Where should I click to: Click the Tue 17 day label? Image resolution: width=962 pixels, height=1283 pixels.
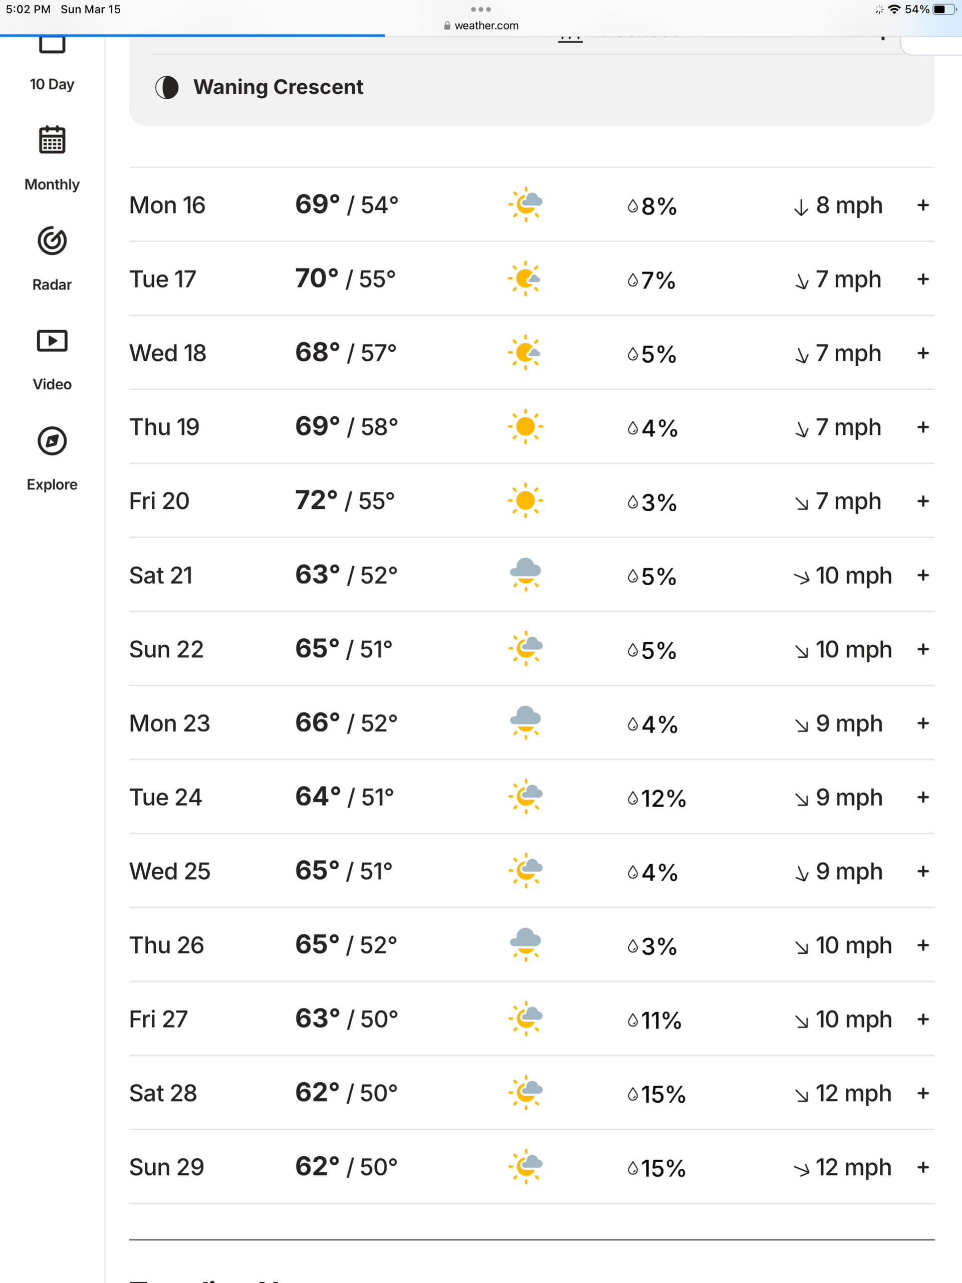click(x=163, y=280)
